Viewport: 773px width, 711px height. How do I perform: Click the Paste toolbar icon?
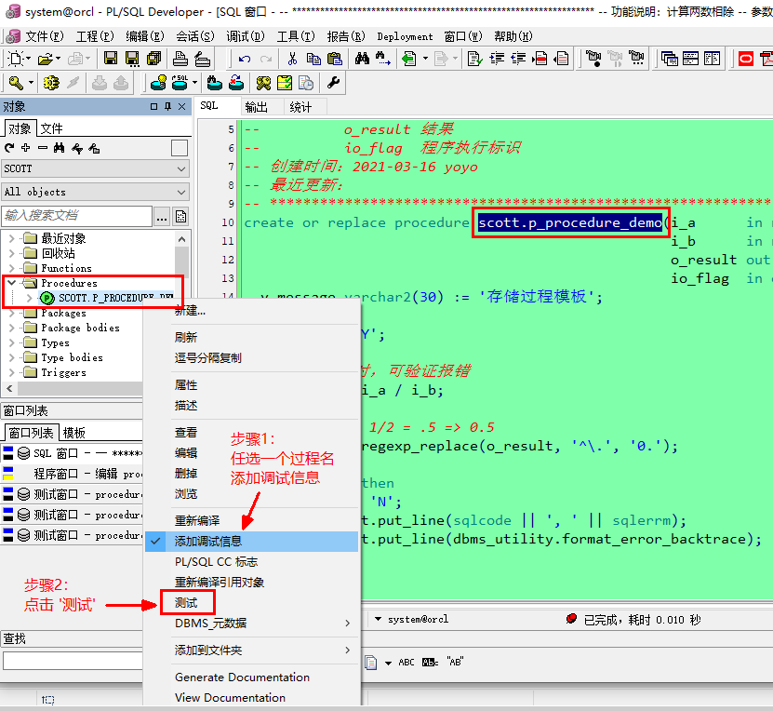(334, 58)
